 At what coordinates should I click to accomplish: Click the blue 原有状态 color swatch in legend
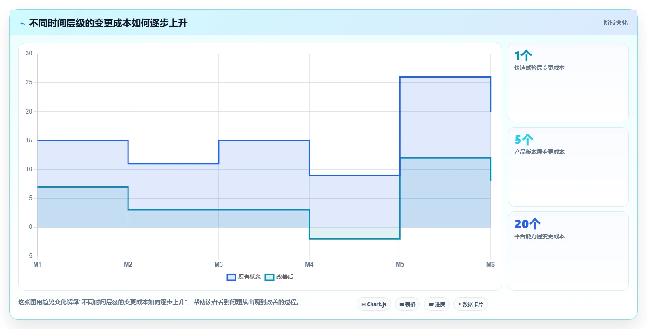tap(231, 277)
